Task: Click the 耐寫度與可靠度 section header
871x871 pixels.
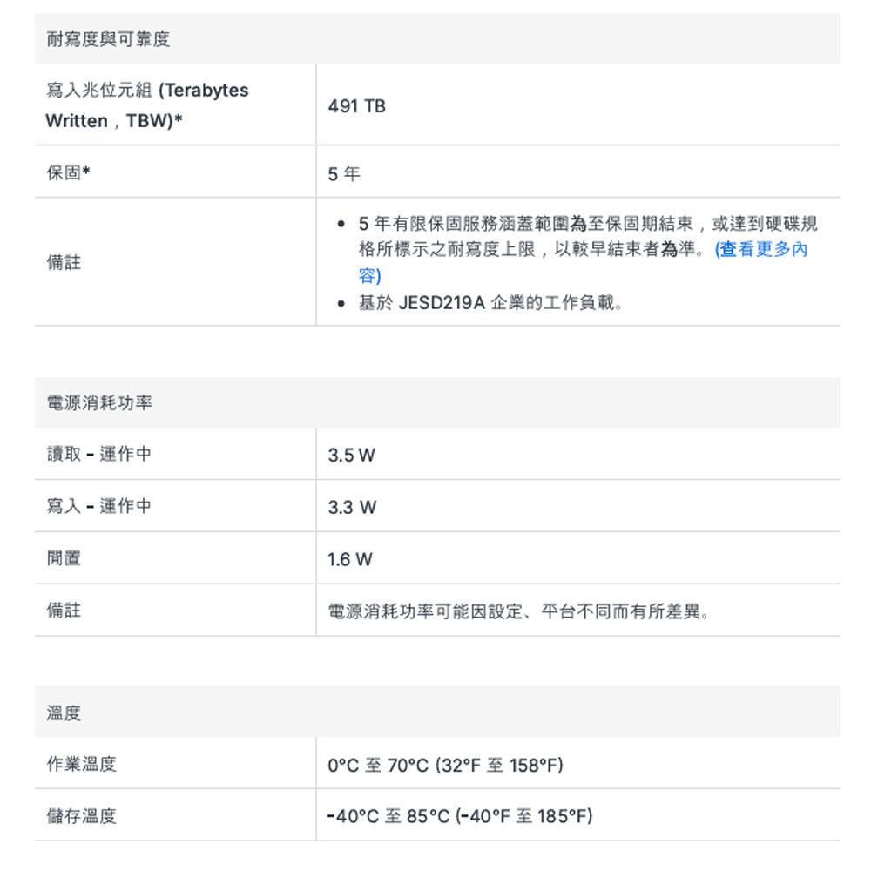Action: (x=108, y=39)
